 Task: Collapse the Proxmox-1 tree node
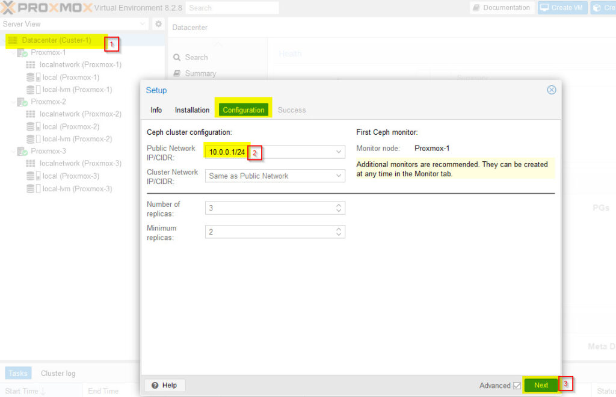[x=14, y=52]
